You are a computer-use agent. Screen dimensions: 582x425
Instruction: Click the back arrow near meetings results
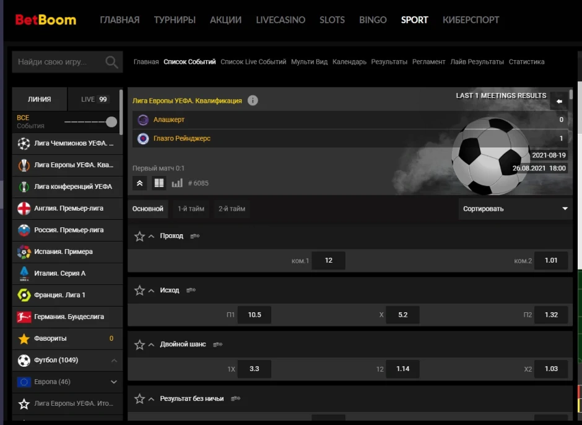(x=559, y=101)
